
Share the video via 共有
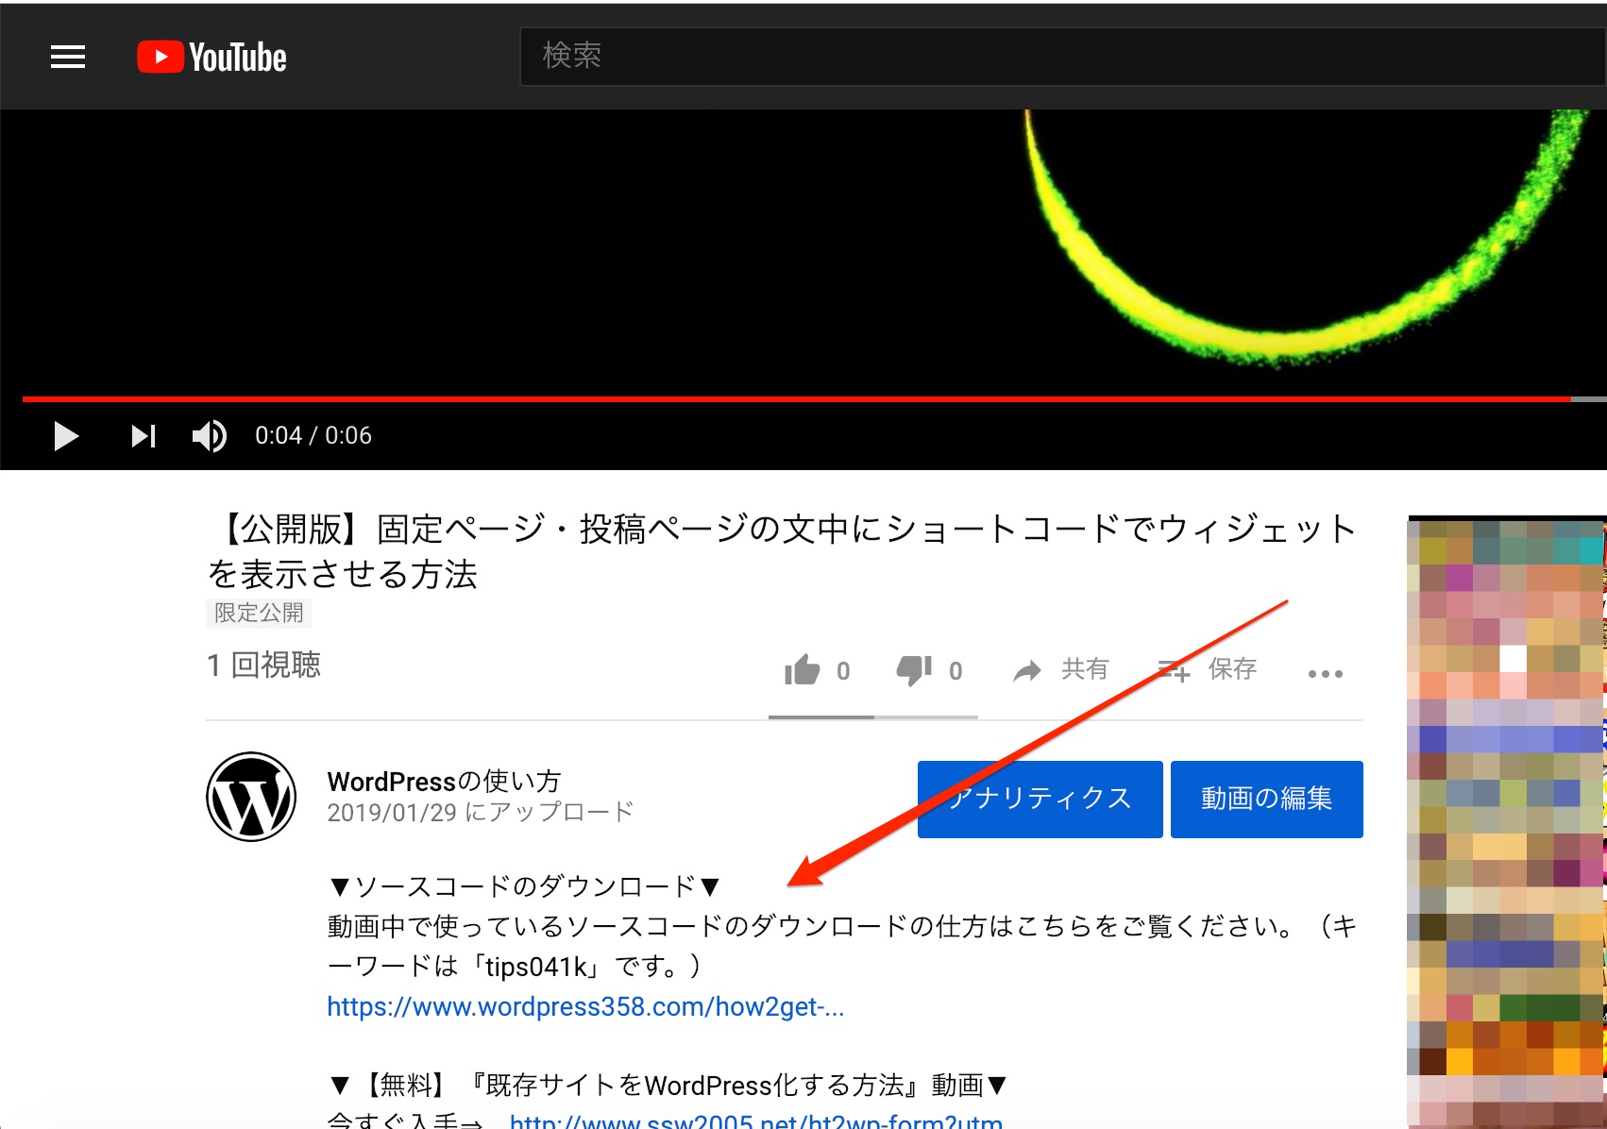tap(1060, 670)
